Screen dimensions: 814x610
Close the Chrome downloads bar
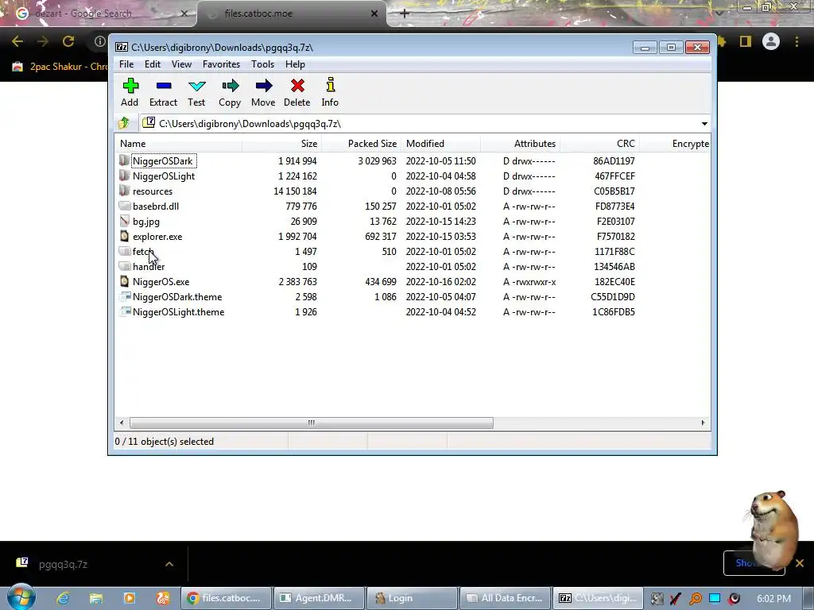click(x=800, y=563)
